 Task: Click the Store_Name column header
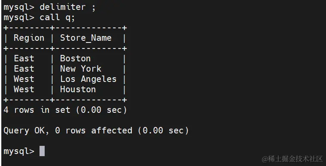click(x=85, y=38)
